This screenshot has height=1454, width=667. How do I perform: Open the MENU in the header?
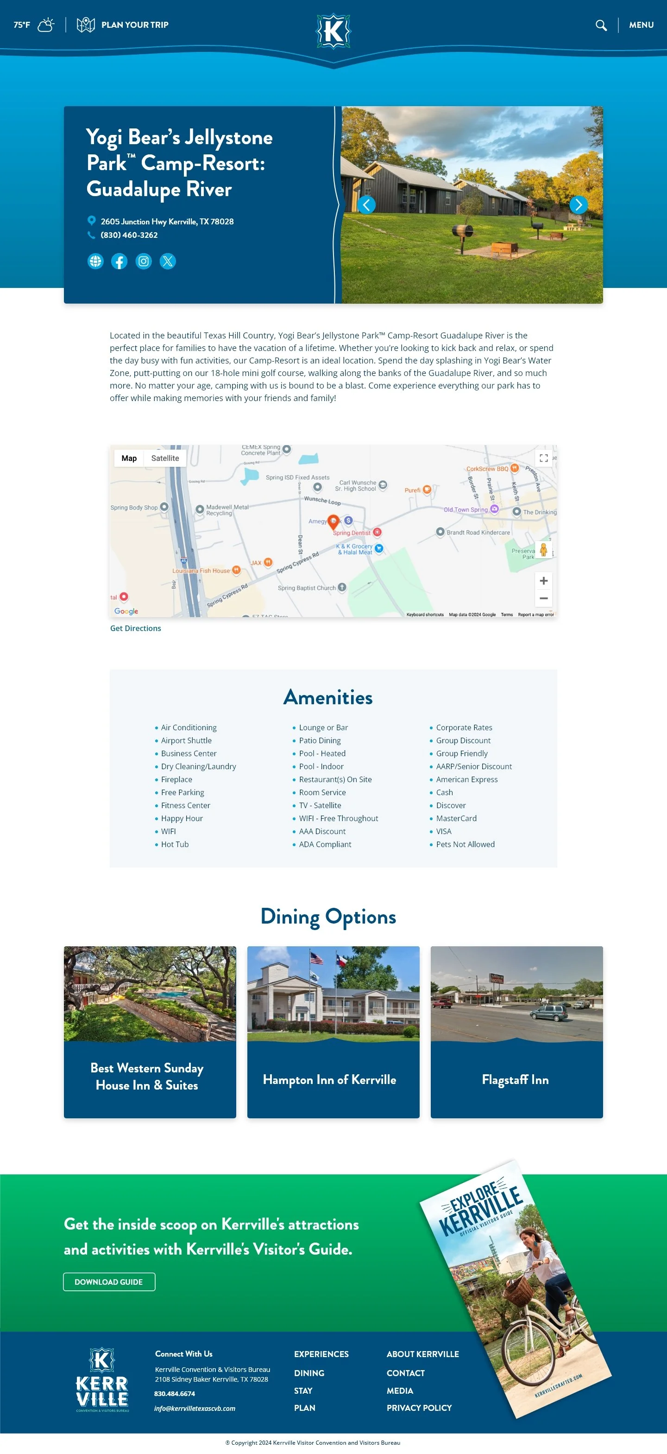tap(641, 26)
